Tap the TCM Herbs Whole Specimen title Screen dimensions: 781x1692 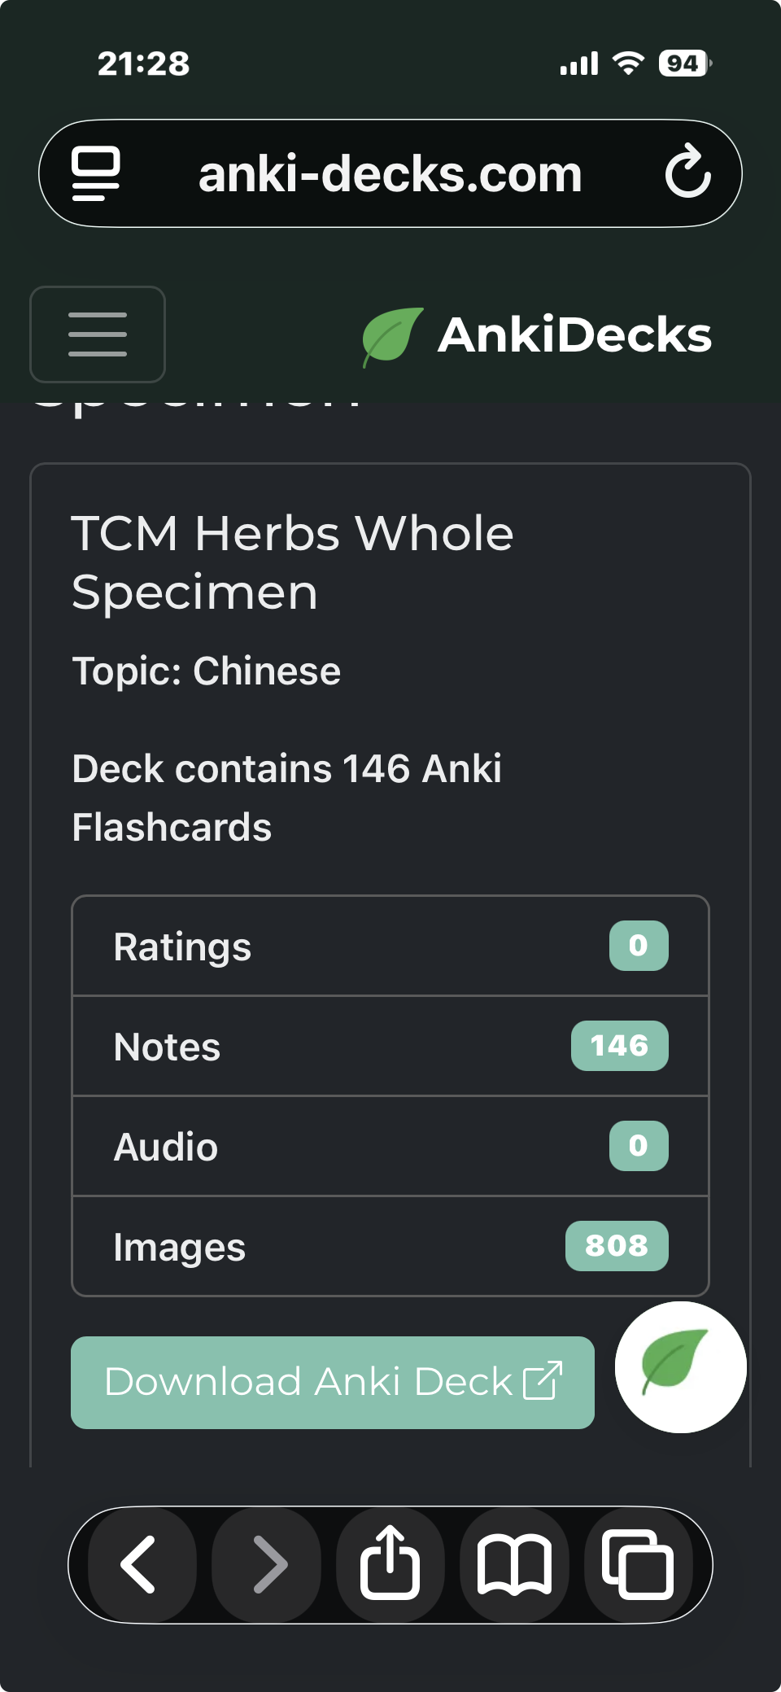[293, 562]
